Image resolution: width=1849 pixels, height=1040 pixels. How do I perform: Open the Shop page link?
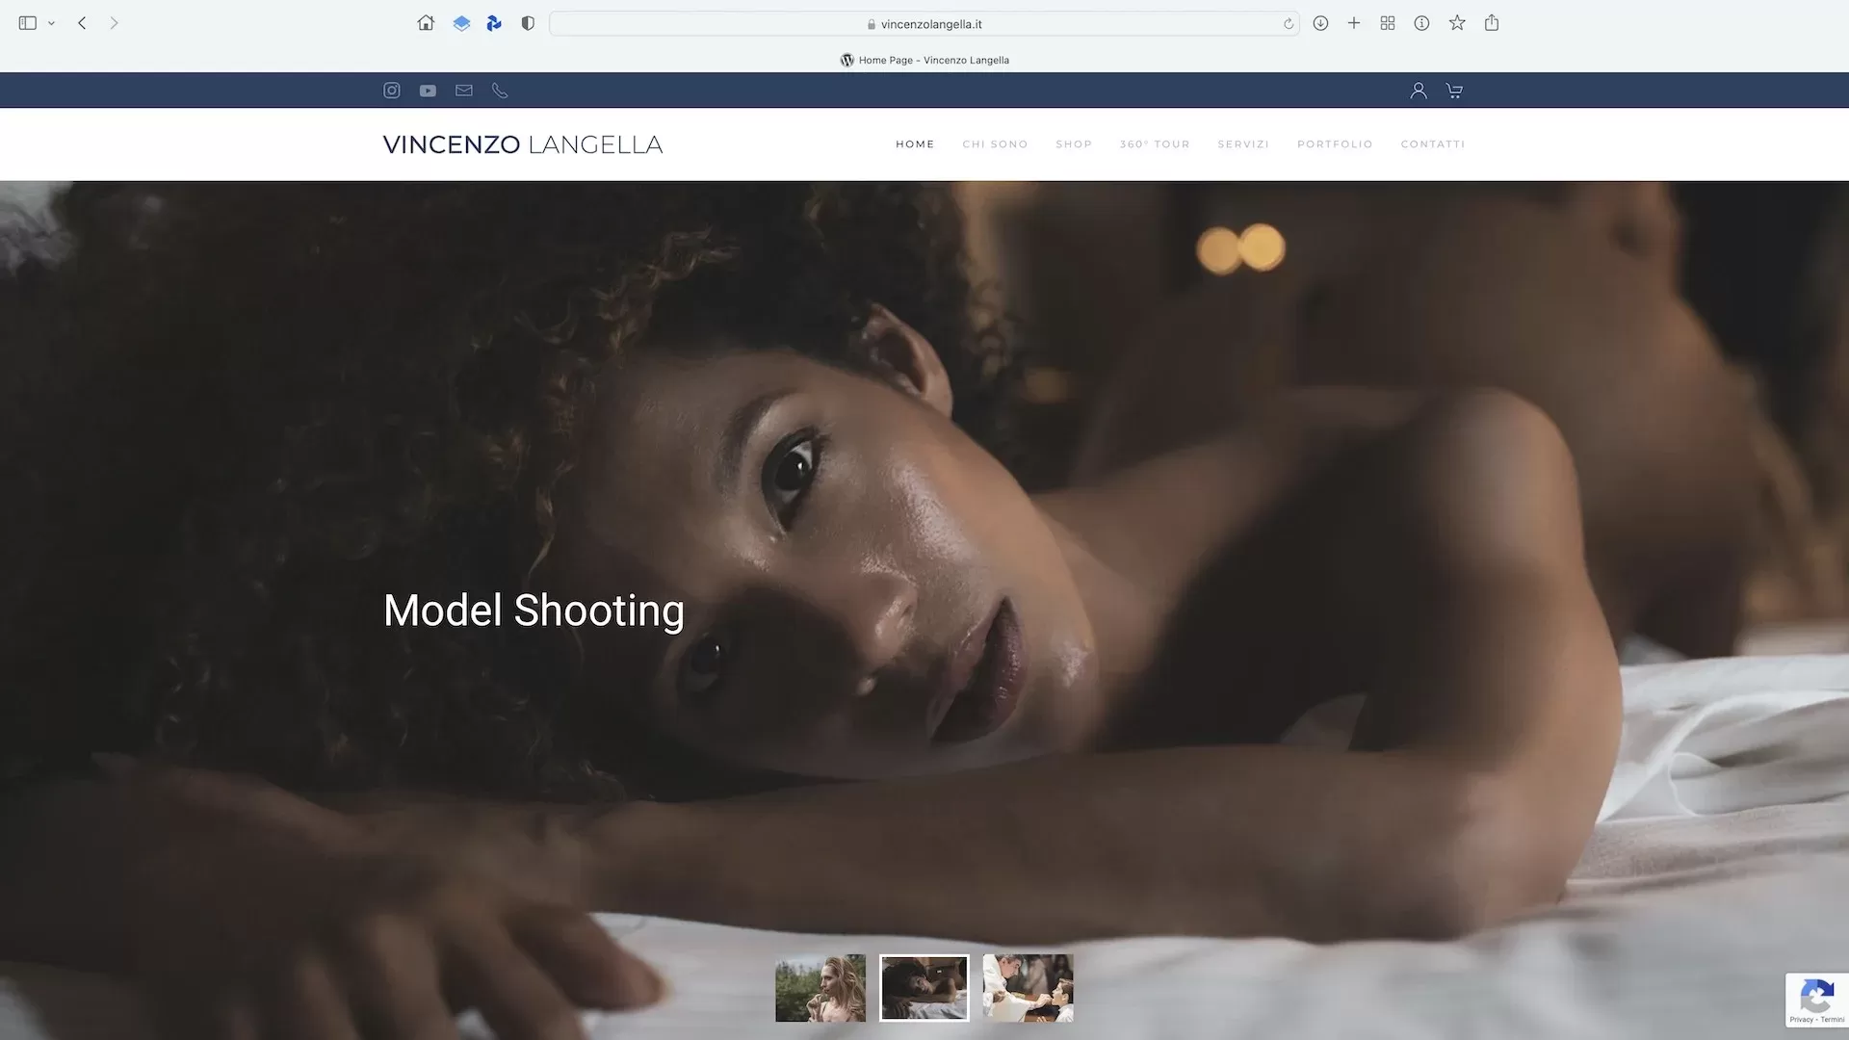(1074, 144)
